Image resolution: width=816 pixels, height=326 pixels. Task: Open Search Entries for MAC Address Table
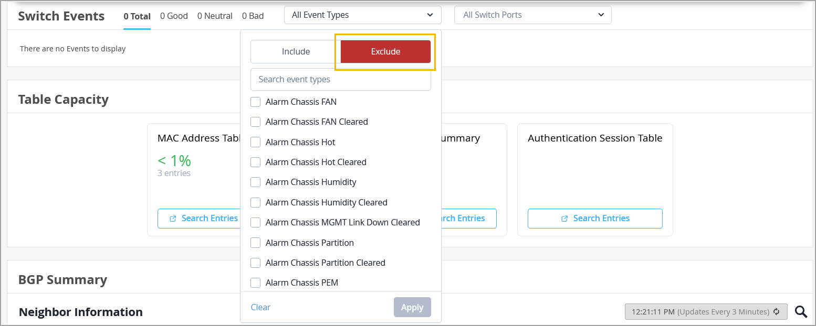tap(199, 219)
